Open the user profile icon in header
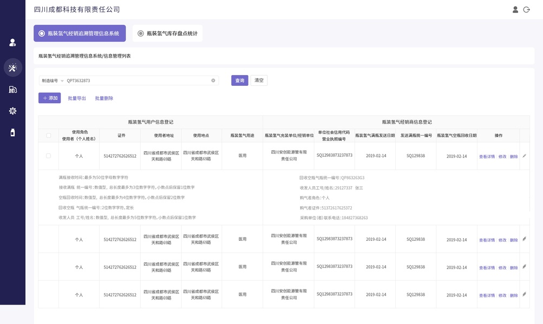The width and height of the screenshot is (543, 324). click(x=515, y=10)
